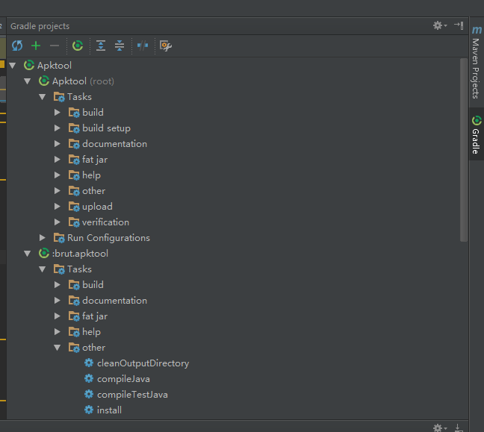Click the Run Configurations folder icon
The image size is (484, 432).
pos(59,238)
